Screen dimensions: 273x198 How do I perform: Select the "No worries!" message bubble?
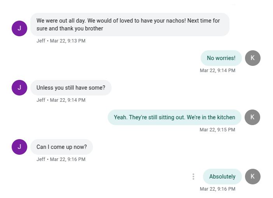pyautogui.click(x=221, y=58)
